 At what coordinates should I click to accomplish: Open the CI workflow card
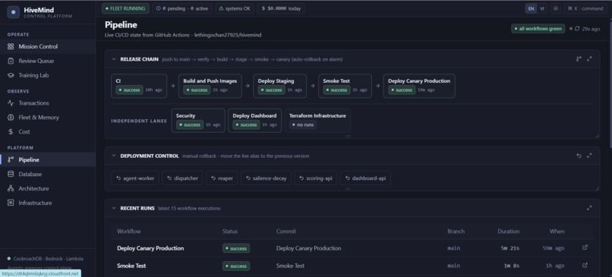point(139,86)
